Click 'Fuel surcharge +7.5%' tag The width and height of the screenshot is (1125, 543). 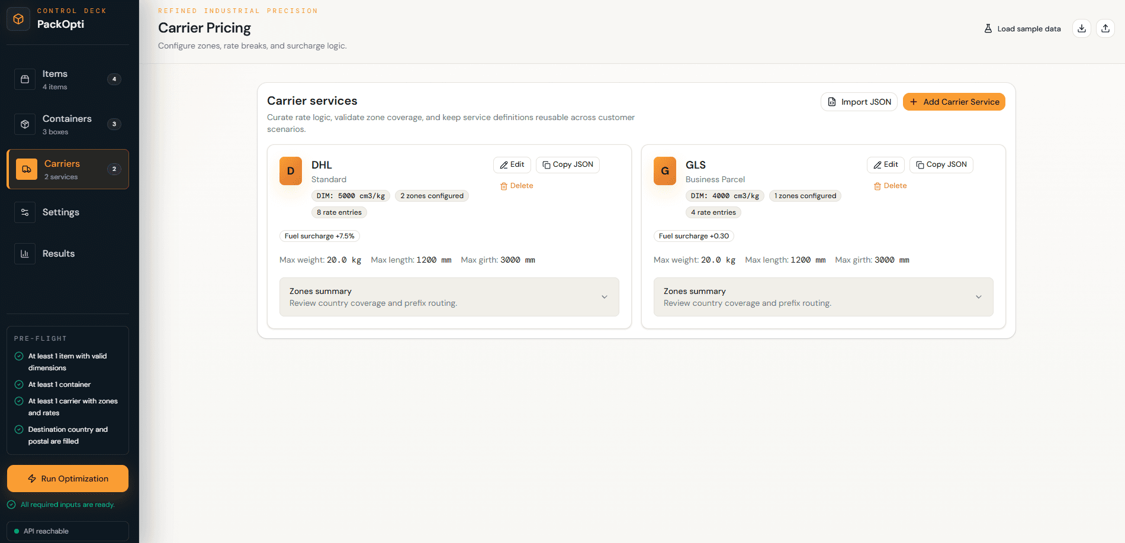320,236
